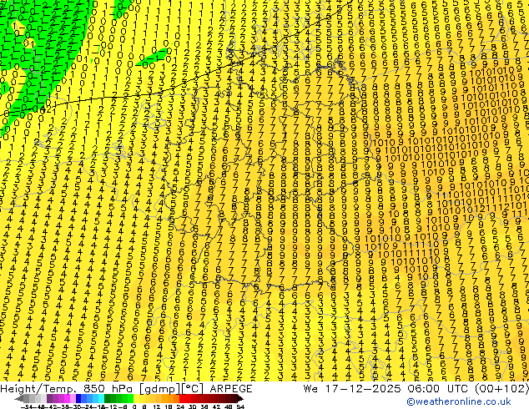Screen dimensions: 529x409
Task: Click the ARPEGE model name label
Action: [x=231, y=389]
